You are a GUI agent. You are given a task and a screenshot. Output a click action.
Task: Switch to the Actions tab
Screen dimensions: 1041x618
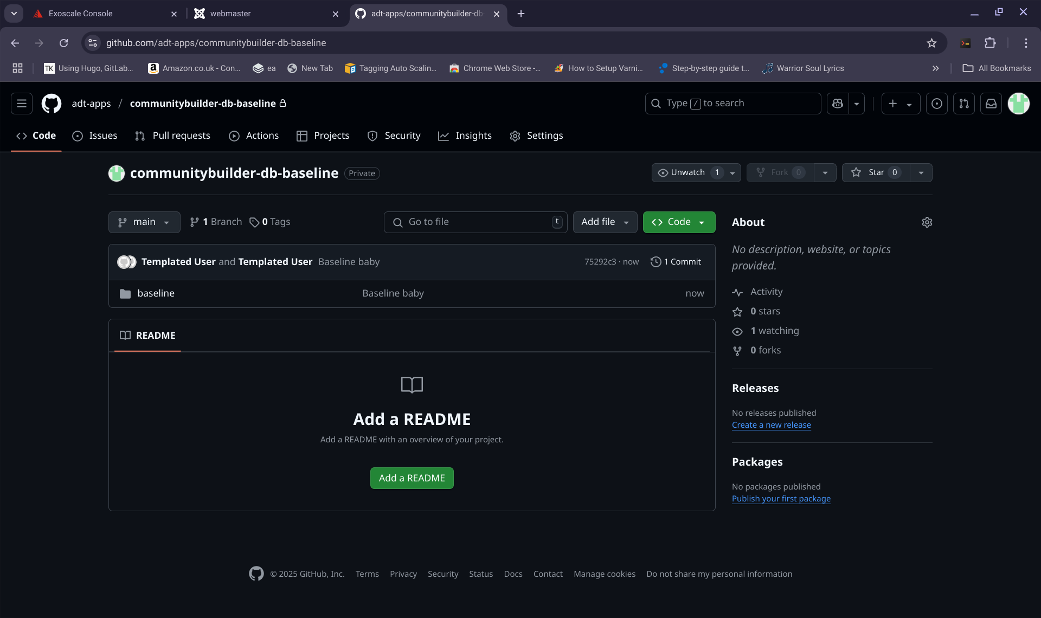[x=254, y=136]
